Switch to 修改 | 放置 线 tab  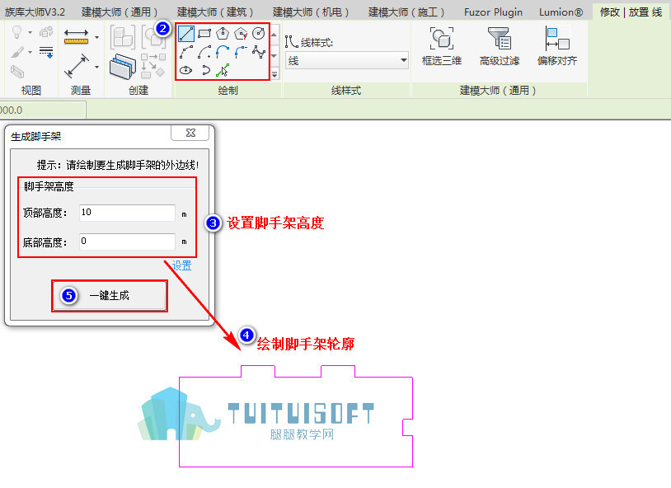[x=631, y=12]
